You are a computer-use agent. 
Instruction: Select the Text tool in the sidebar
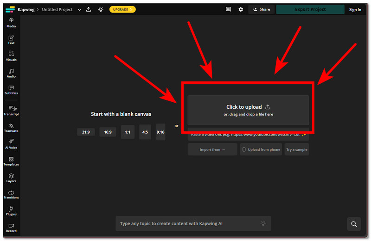pos(11,40)
